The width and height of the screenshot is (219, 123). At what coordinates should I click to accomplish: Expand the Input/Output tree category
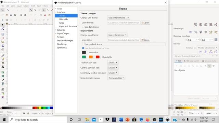[56, 33]
